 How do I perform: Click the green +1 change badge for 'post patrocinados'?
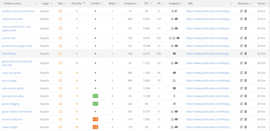[x=95, y=96]
